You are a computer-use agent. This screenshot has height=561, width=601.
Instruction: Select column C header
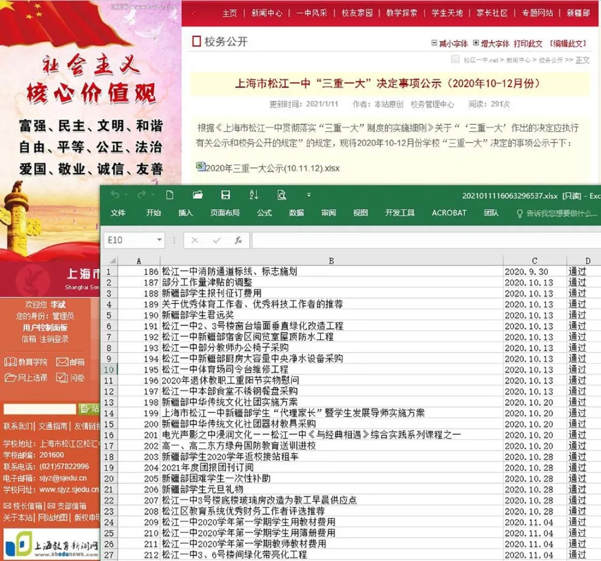(x=535, y=261)
